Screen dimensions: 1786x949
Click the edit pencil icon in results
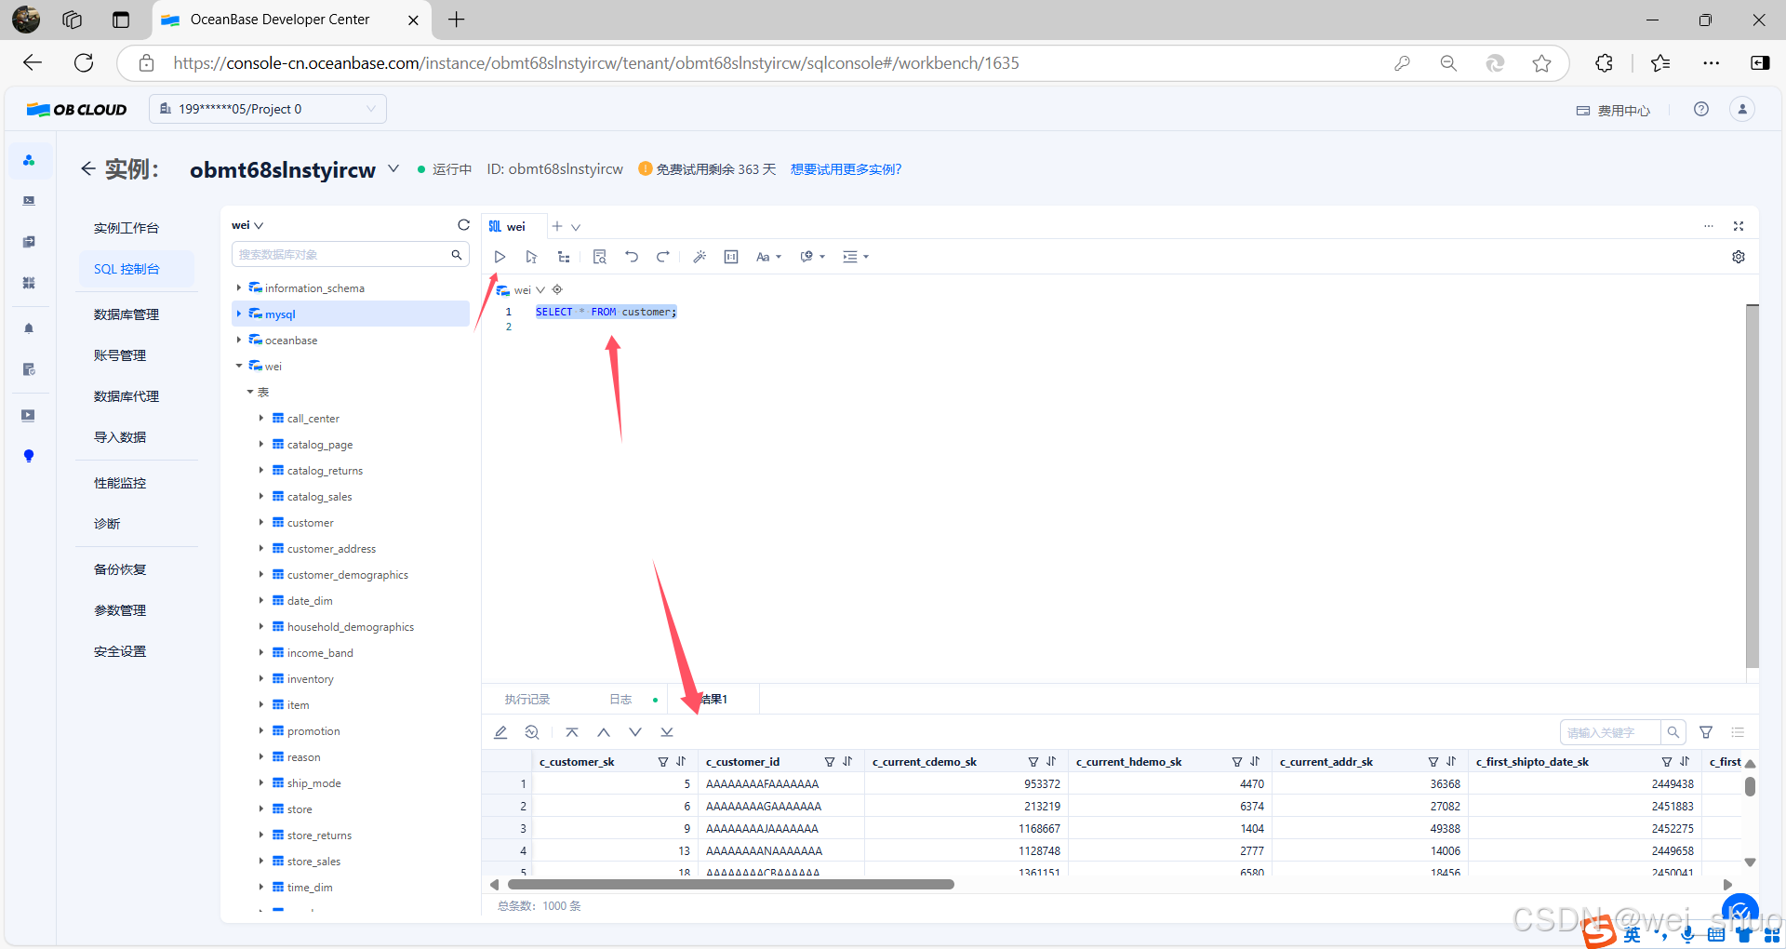click(x=500, y=732)
